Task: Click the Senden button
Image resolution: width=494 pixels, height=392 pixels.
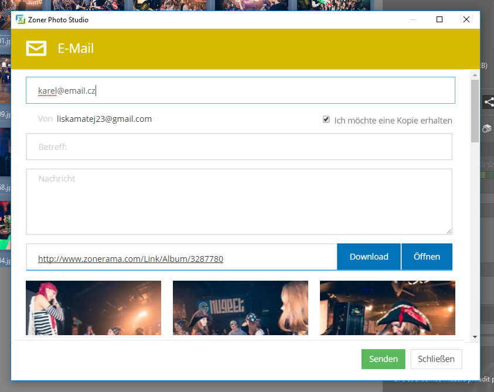Action: 383,359
